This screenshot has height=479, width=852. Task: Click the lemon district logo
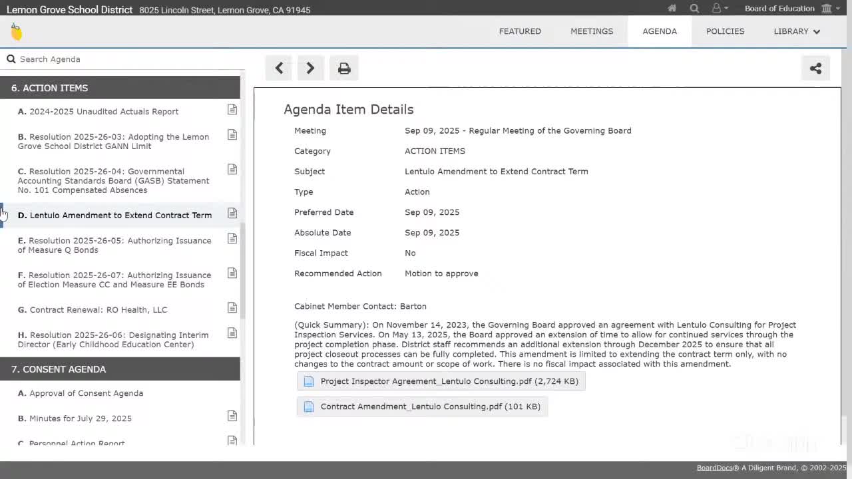(17, 32)
